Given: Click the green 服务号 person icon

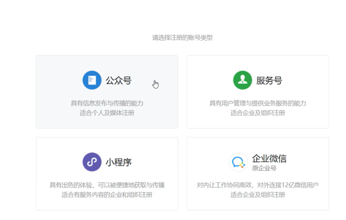Looking at the screenshot, I should 243,80.
